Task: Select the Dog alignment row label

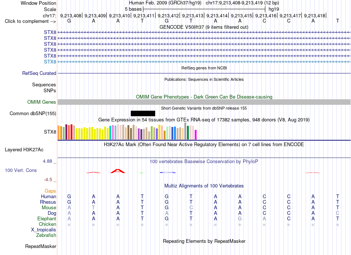Action: 52,213
